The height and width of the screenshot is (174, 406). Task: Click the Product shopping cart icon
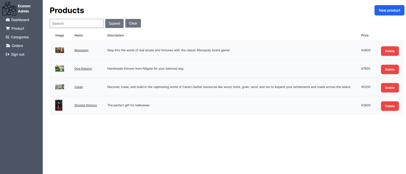(8, 28)
